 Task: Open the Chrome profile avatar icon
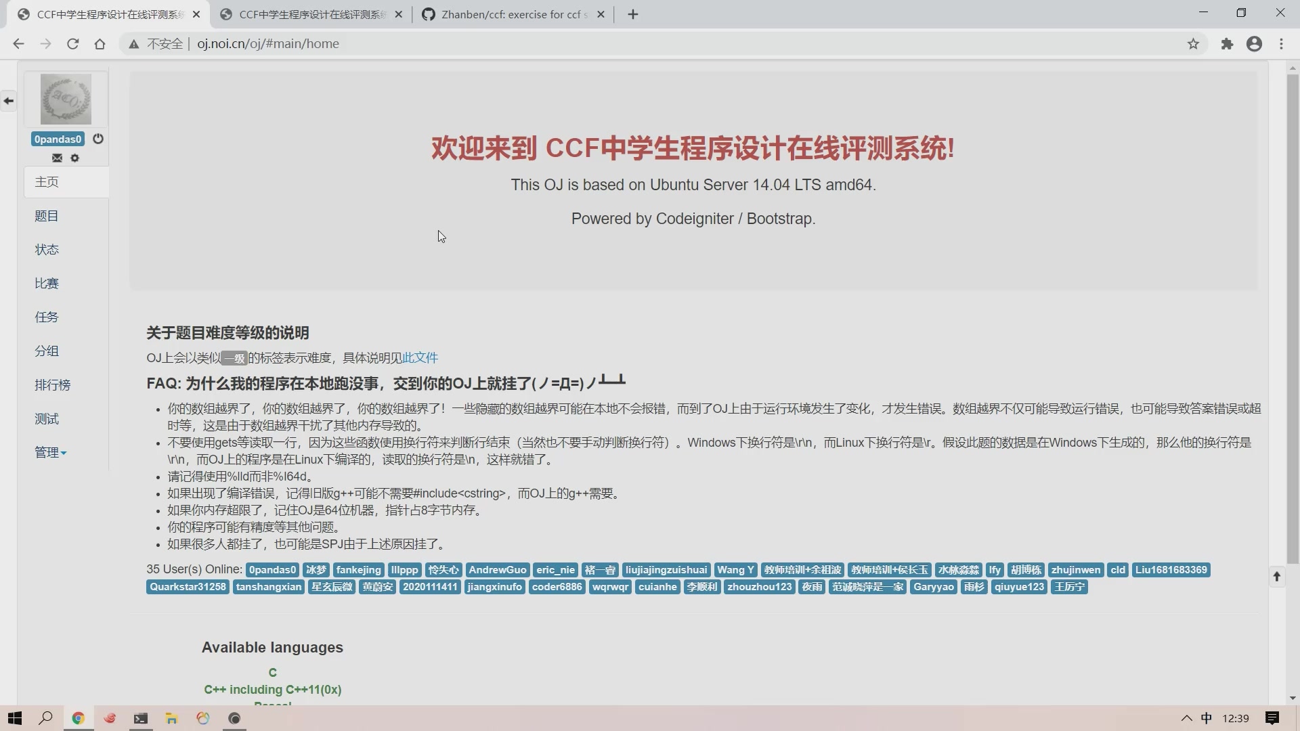tap(1254, 44)
